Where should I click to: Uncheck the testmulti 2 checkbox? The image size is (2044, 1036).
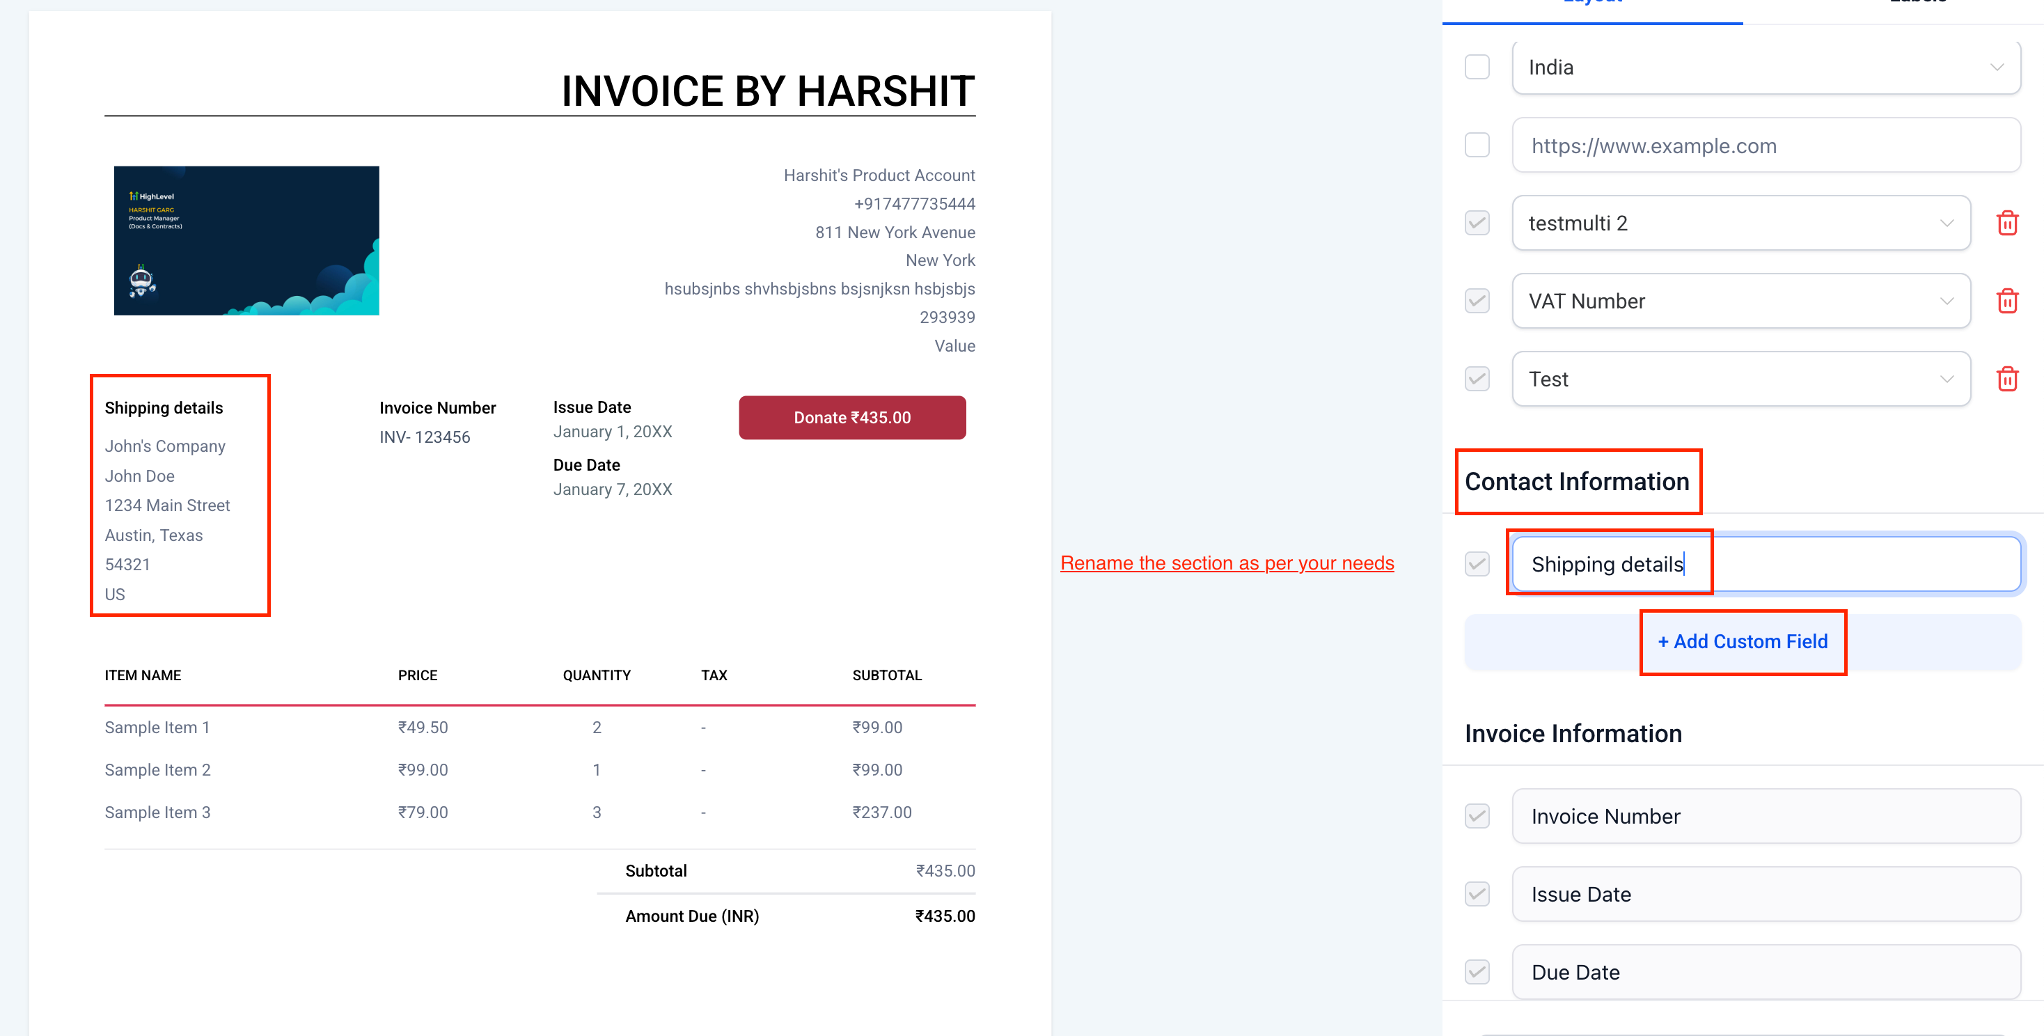(1477, 223)
